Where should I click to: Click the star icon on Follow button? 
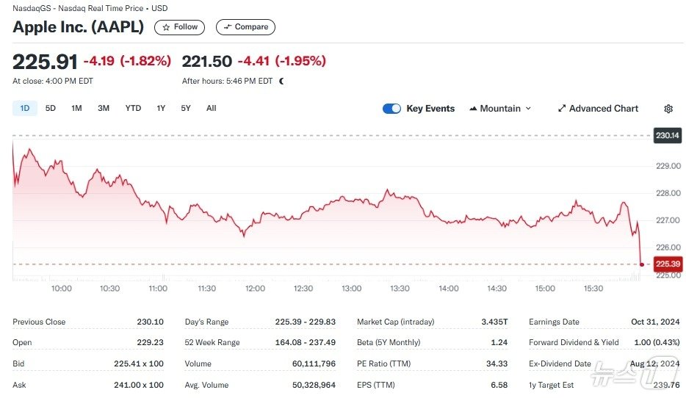pyautogui.click(x=166, y=27)
